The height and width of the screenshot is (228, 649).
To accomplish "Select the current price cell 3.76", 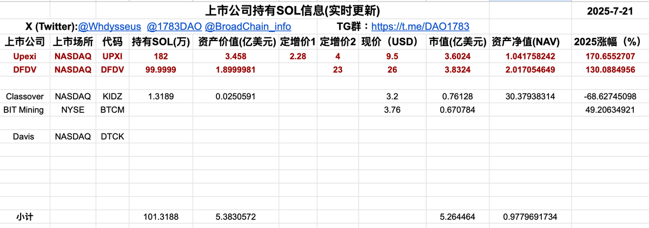I will point(392,110).
